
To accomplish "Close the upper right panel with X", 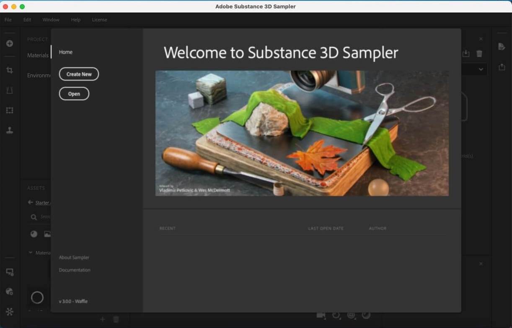I will click(x=481, y=39).
